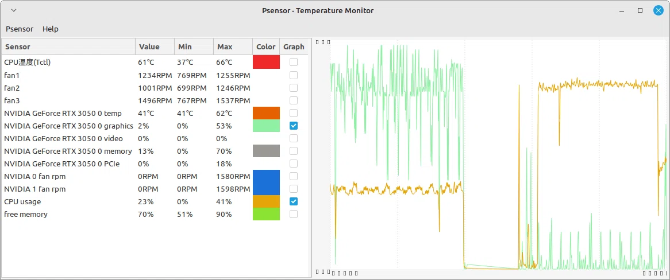Click the 23% CPU usage value
This screenshot has width=670, height=280.
click(145, 201)
